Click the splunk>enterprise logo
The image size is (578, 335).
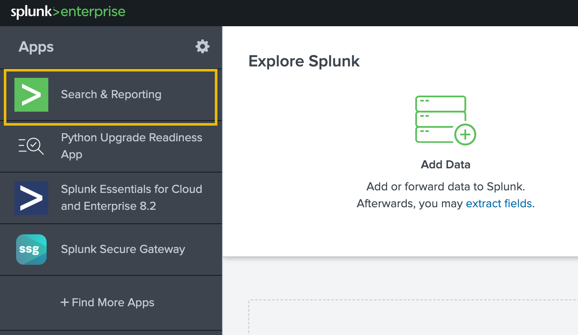68,12
